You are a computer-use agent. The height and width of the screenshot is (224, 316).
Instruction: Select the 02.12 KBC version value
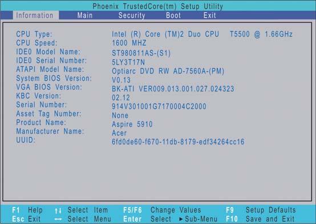point(121,98)
